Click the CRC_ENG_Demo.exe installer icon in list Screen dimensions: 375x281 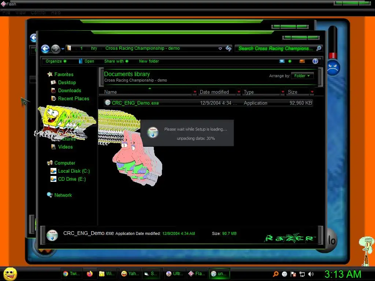108,103
